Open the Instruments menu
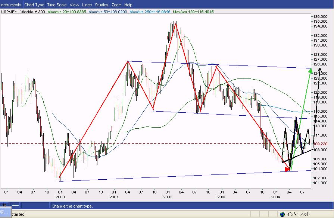 tap(11, 5)
